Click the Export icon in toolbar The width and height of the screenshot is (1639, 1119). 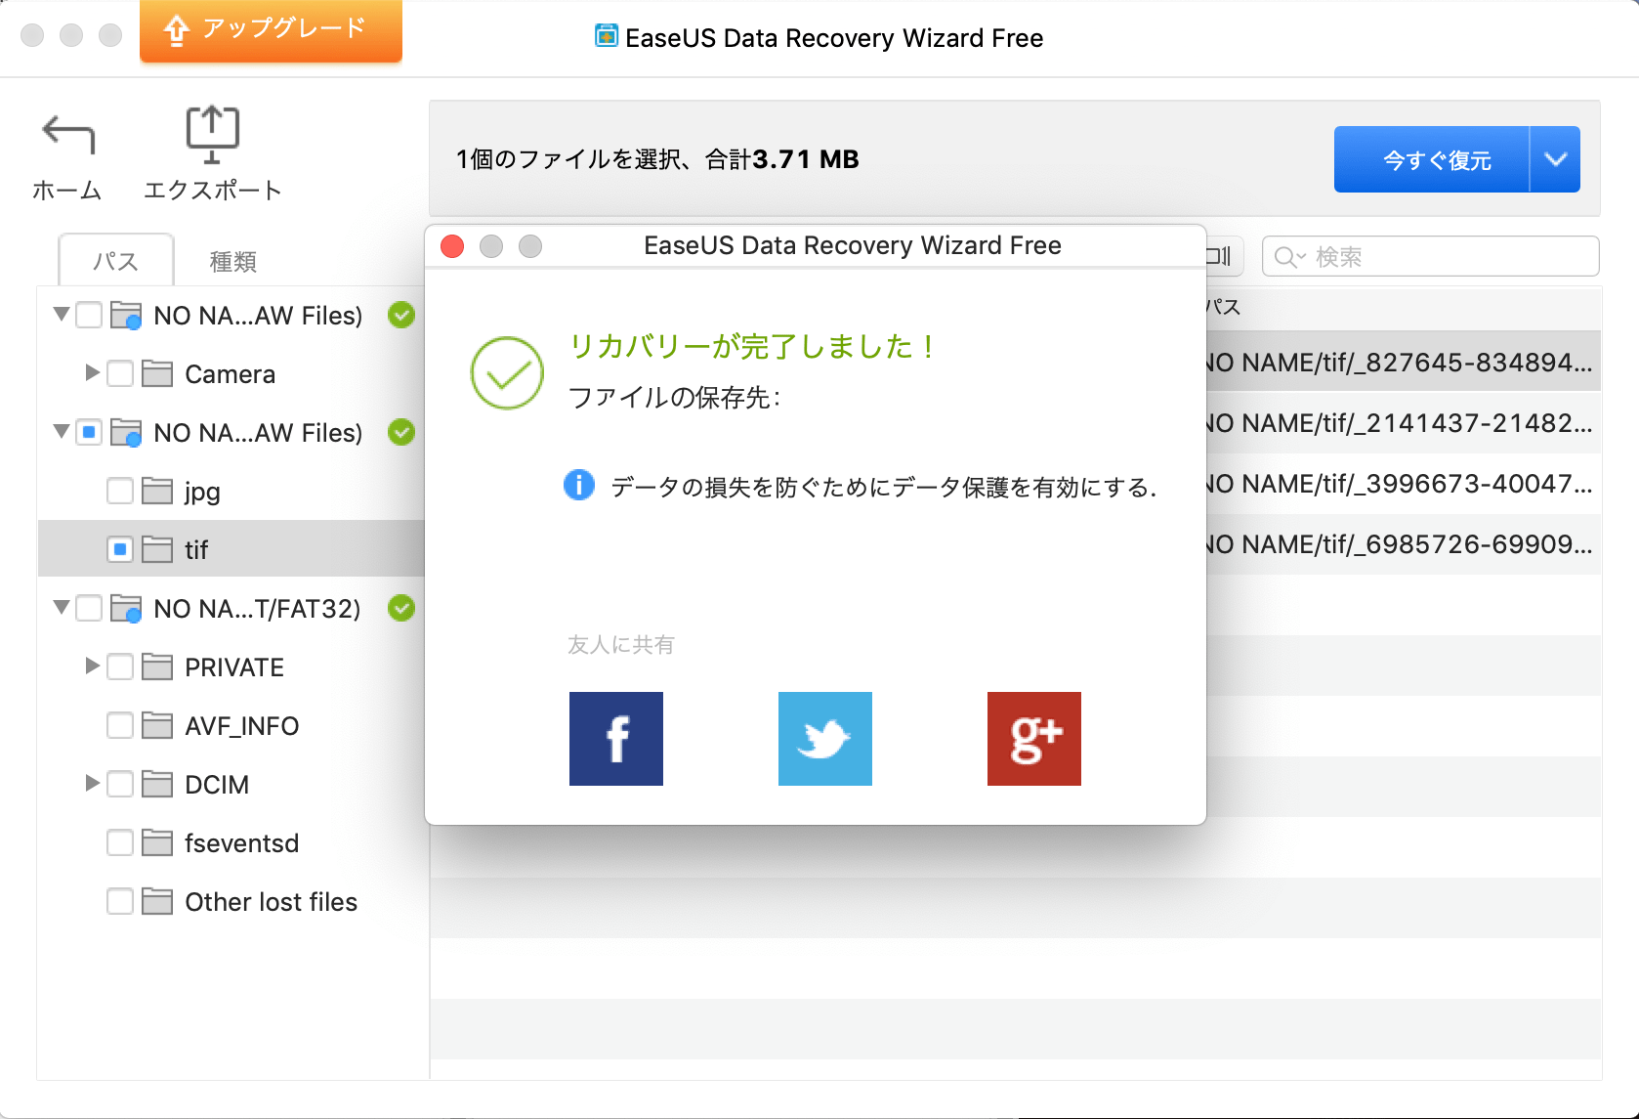[212, 135]
